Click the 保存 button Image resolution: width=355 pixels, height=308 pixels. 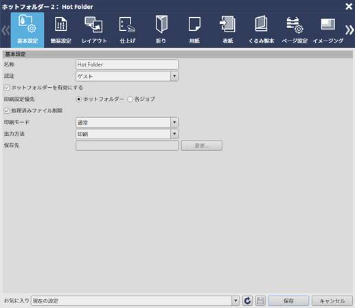click(x=288, y=300)
